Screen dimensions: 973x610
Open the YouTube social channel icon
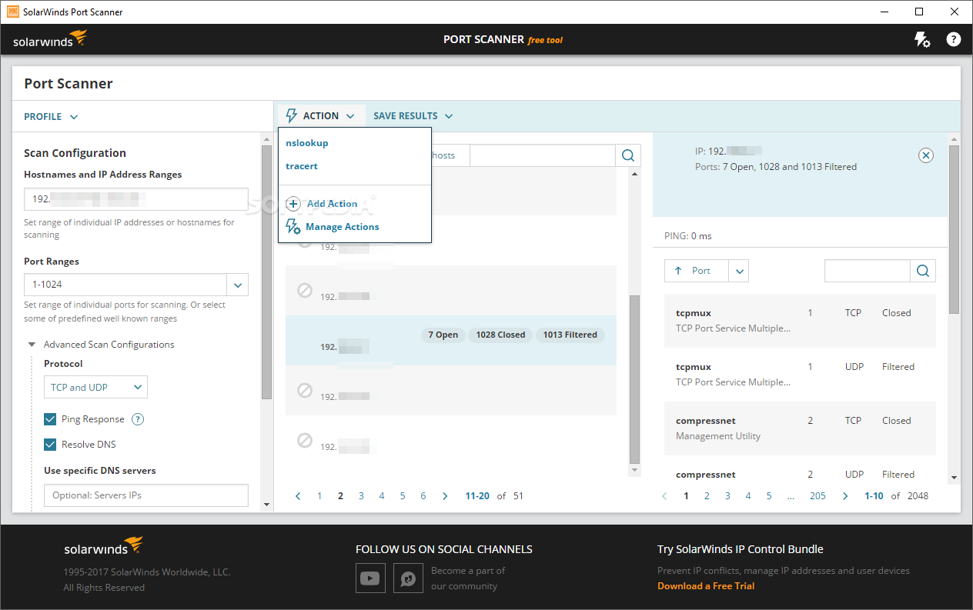pos(370,578)
